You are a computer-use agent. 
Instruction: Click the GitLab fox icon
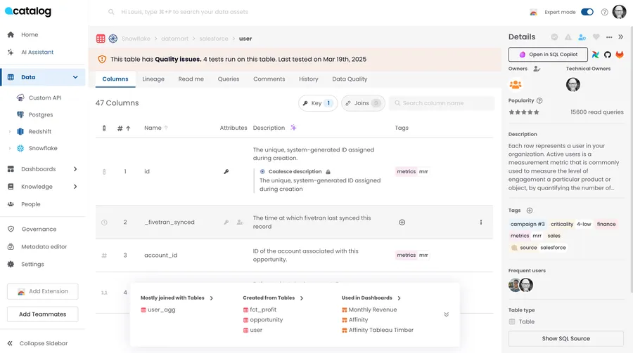(x=619, y=55)
